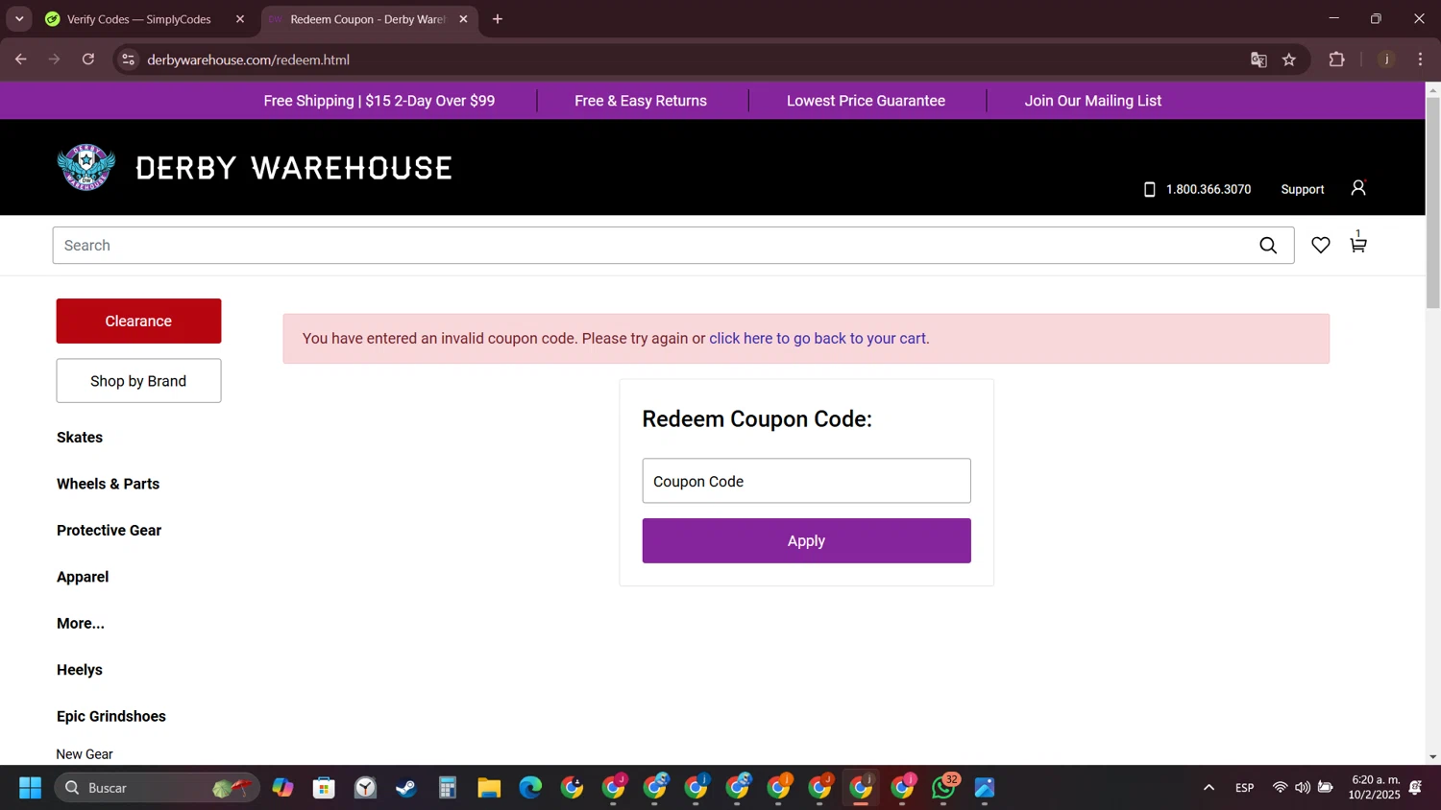
Task: Click the translate page icon
Action: coord(1258,60)
